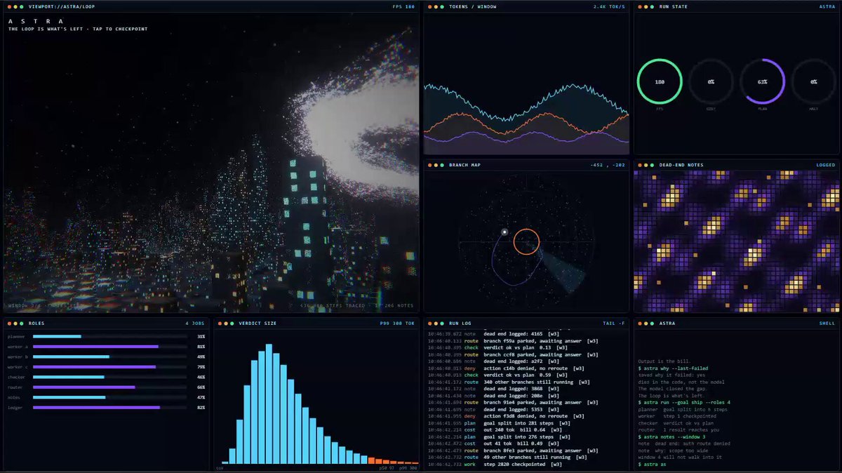
Task: Focus the shell prompt line '$ astra as'
Action: pyautogui.click(x=653, y=464)
